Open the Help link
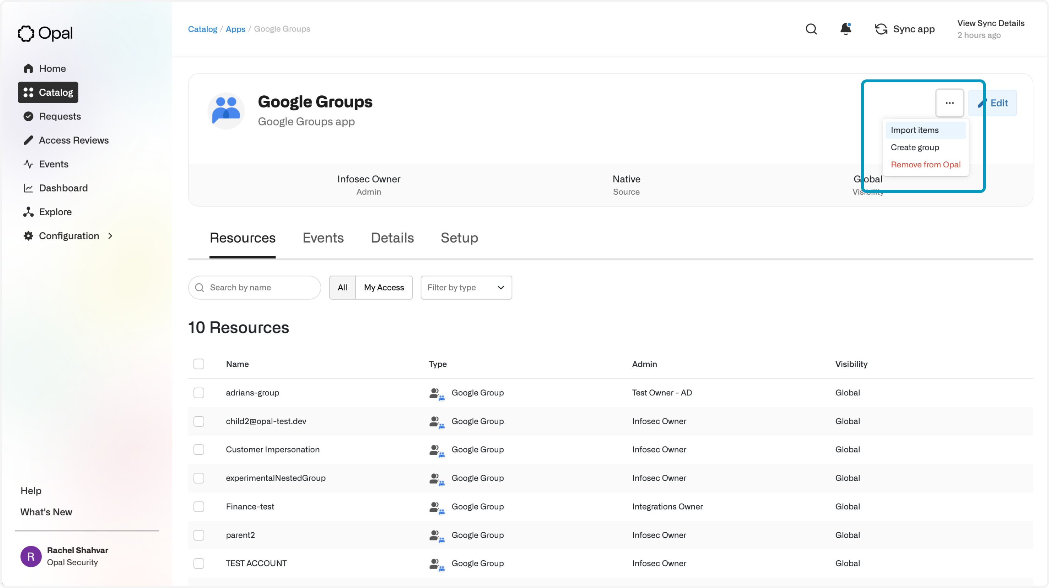 pos(31,491)
